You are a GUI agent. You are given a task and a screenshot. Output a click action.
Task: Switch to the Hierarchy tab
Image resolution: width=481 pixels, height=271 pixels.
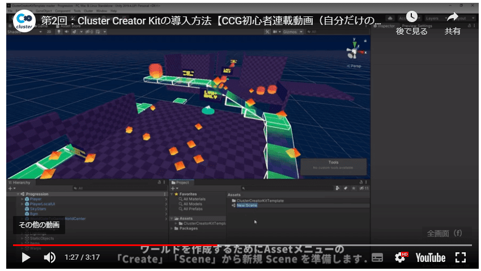20,183
